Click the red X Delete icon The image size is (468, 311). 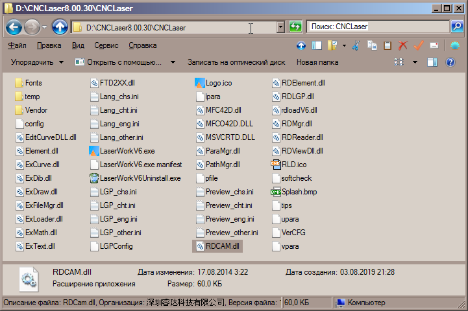(403, 45)
